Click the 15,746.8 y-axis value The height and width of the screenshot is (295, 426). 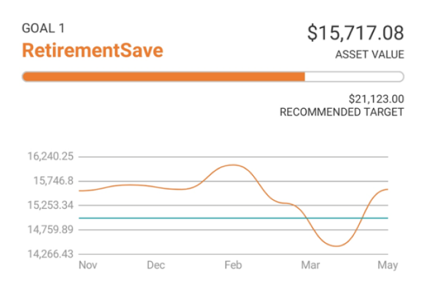point(53,181)
